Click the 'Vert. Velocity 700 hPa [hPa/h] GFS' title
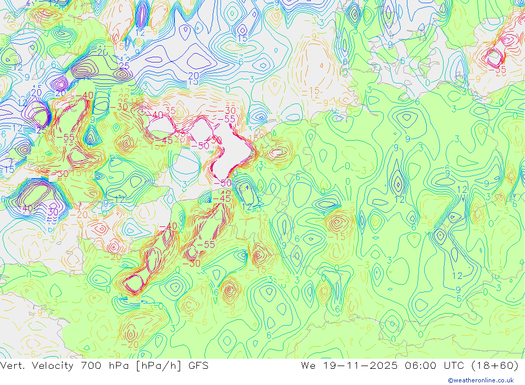The image size is (525, 385). 104,365
